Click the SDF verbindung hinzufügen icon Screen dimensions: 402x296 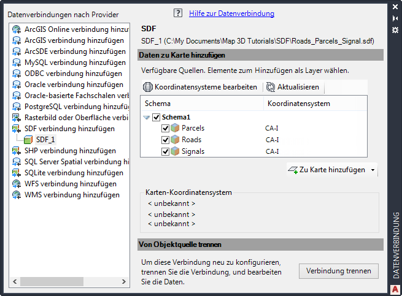click(x=17, y=129)
